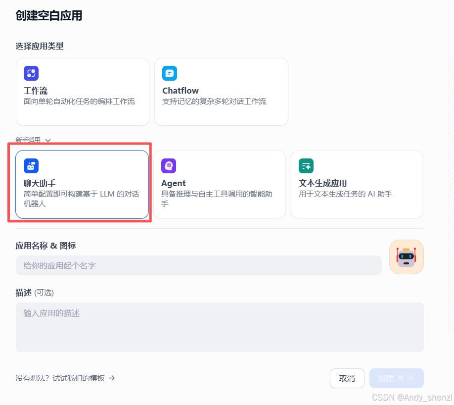The width and height of the screenshot is (454, 405).
Task: Click the 创建 button
Action: click(391, 378)
